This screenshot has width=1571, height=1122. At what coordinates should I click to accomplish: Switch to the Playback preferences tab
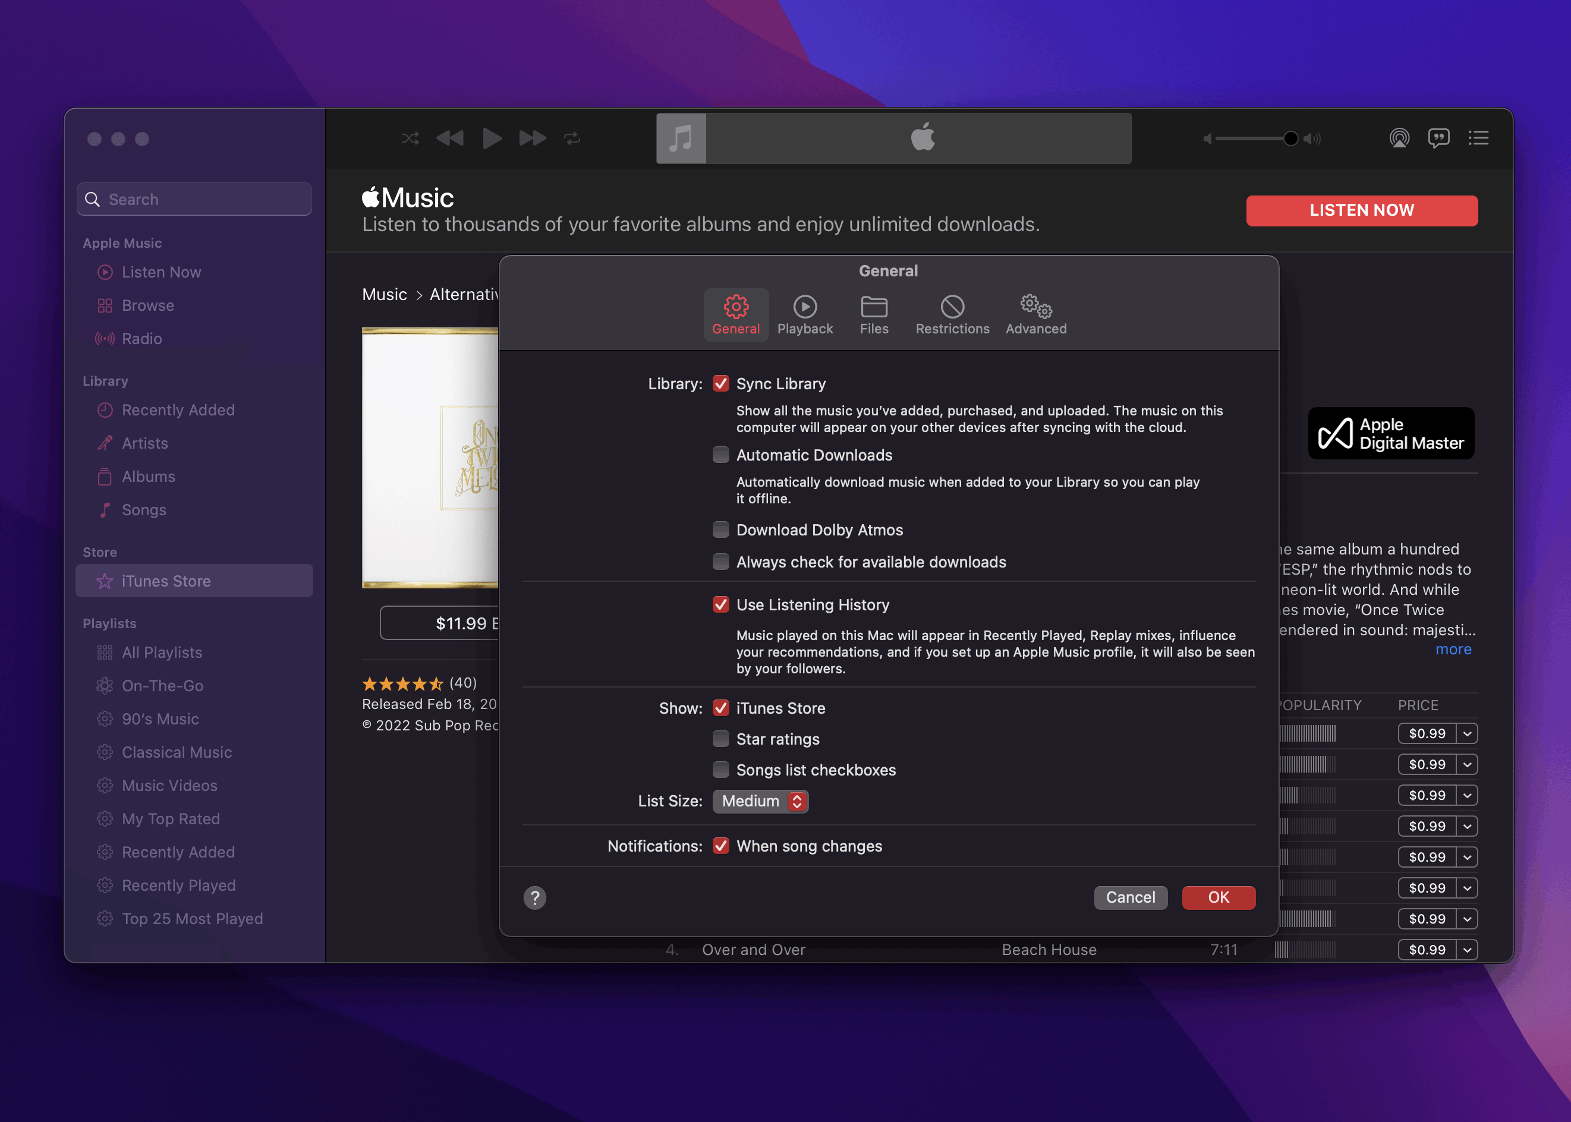pos(805,314)
